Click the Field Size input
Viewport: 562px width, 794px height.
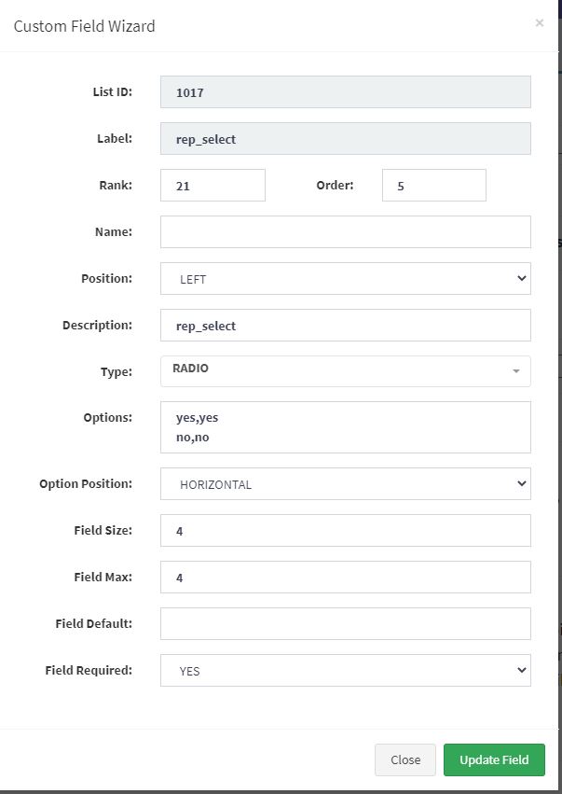click(x=346, y=530)
